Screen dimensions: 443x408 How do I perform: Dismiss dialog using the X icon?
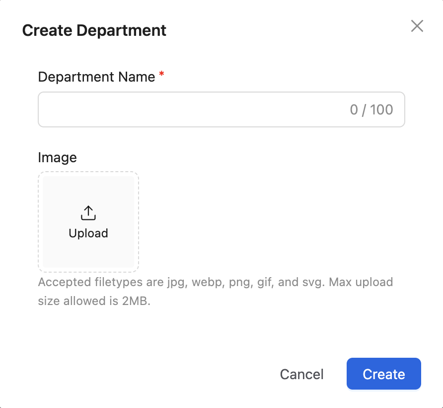pos(417,26)
